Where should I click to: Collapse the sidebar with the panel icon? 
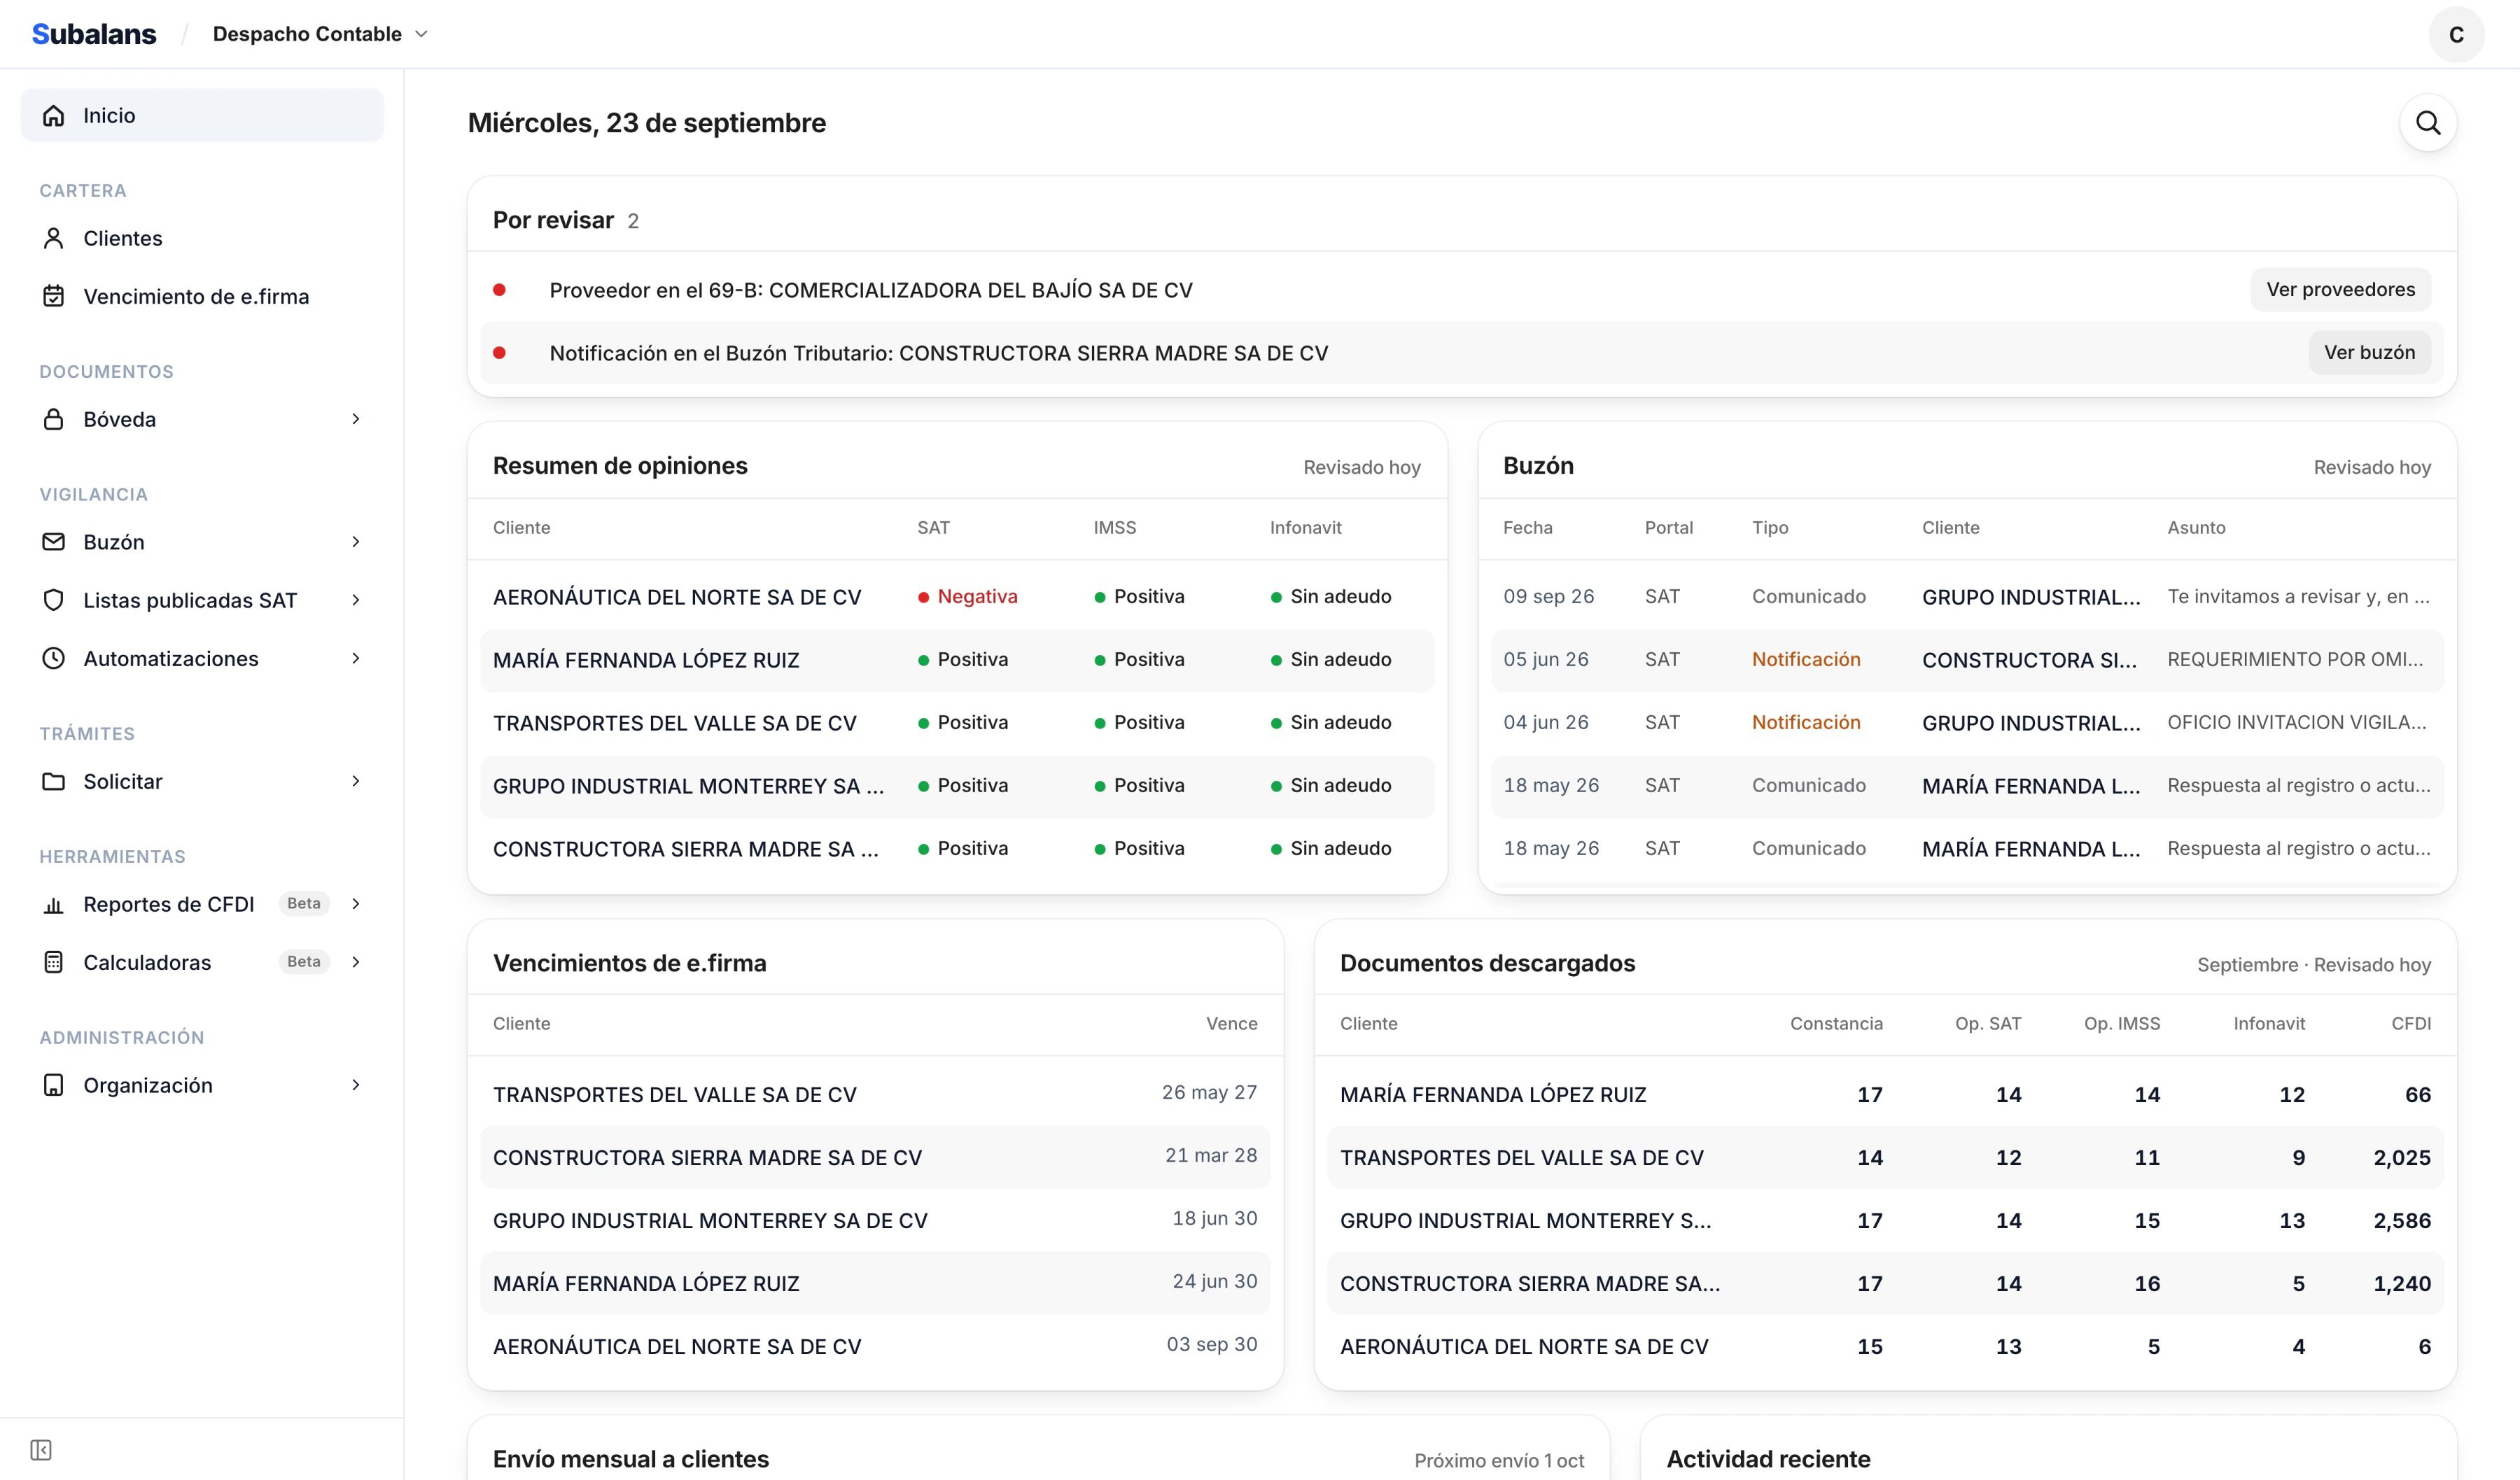[x=41, y=1450]
